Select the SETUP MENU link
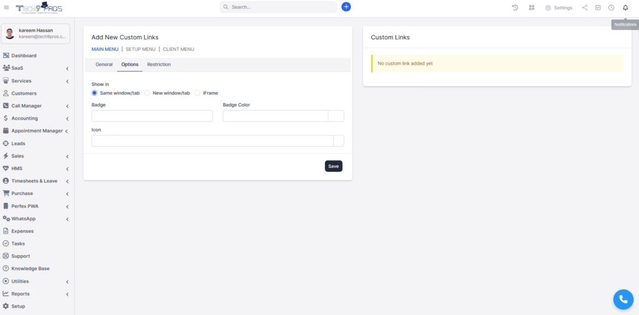Viewport: 639px width, 315px height. [x=140, y=49]
